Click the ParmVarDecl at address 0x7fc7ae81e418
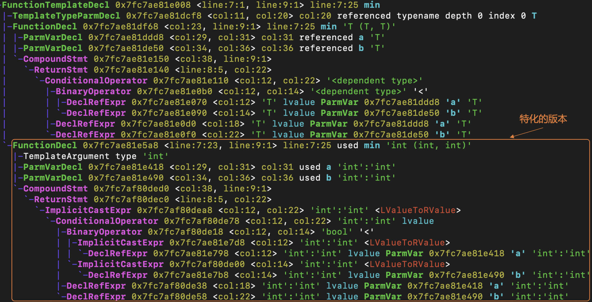 click(x=53, y=167)
